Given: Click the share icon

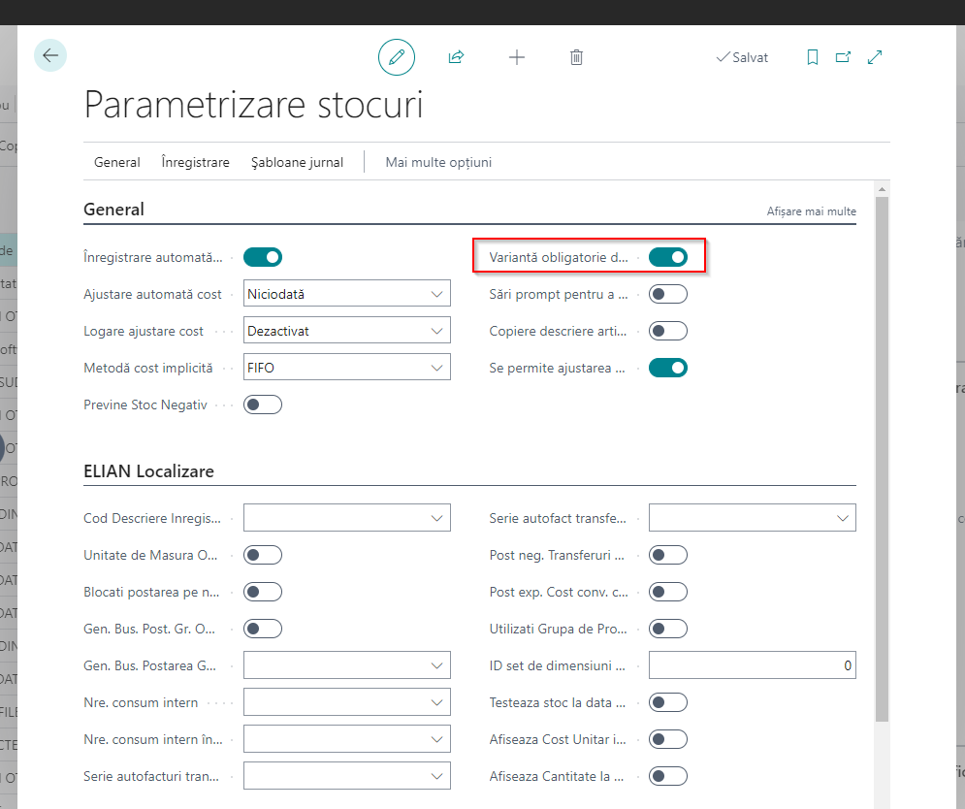Looking at the screenshot, I should [456, 57].
